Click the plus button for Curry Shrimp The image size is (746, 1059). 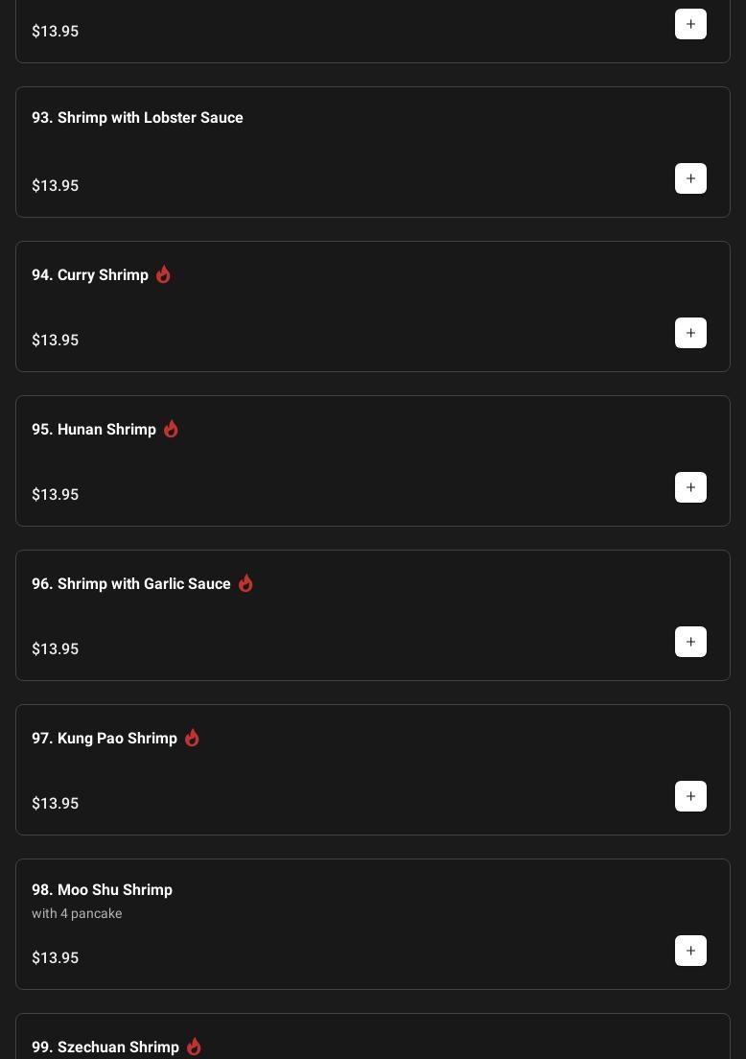(x=690, y=333)
